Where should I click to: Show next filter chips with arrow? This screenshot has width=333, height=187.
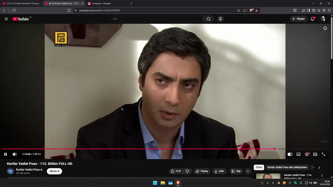(x=319, y=168)
